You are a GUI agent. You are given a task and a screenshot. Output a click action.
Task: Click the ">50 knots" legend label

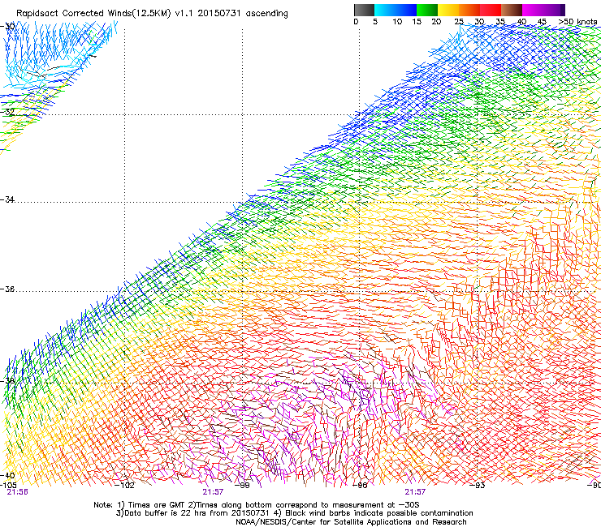pyautogui.click(x=577, y=22)
